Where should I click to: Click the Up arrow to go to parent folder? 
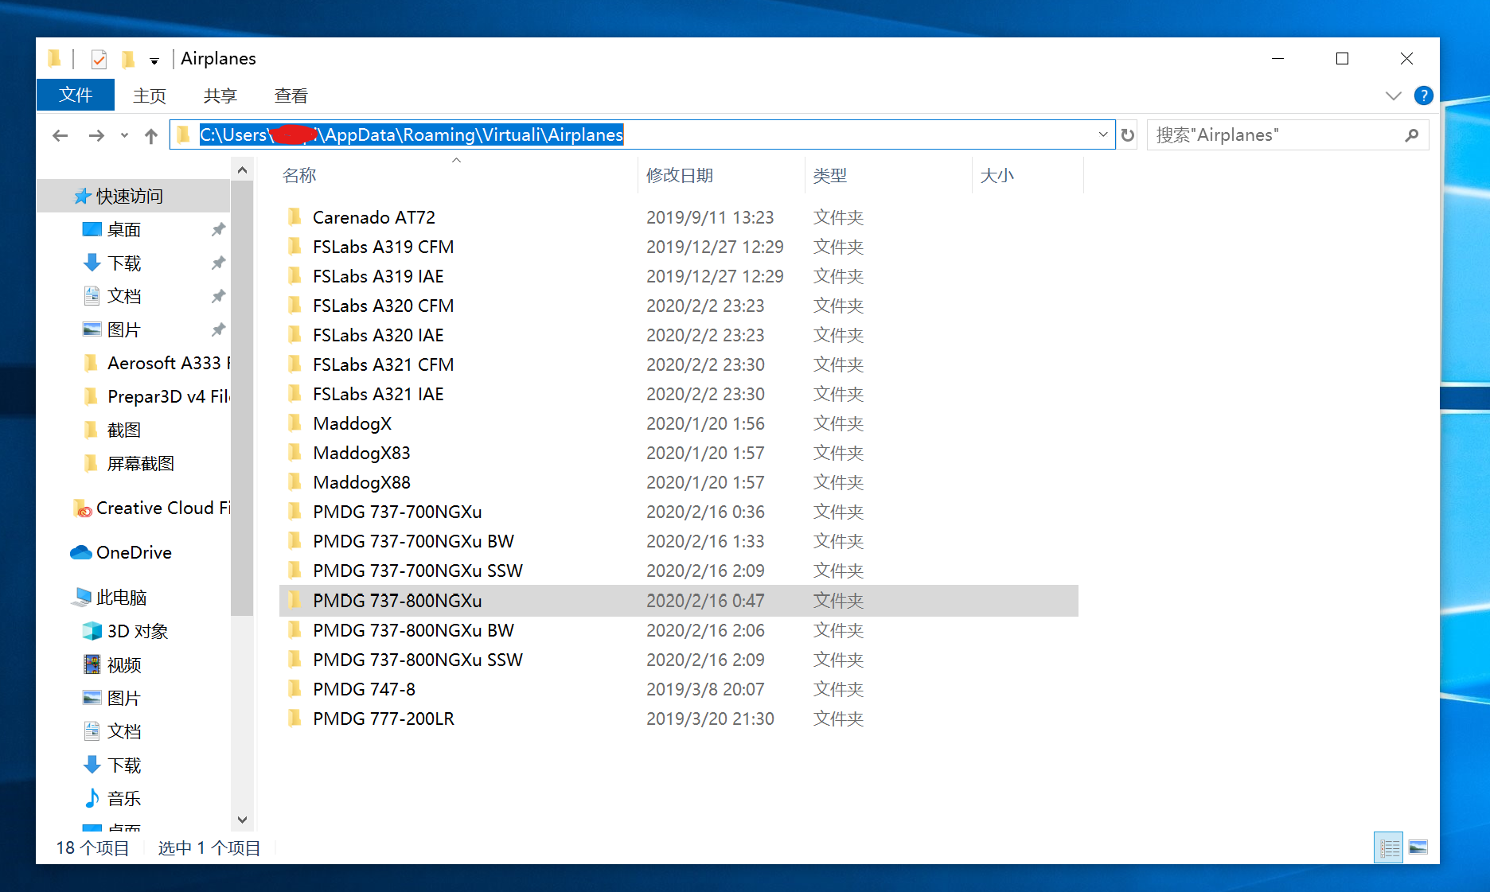point(150,135)
